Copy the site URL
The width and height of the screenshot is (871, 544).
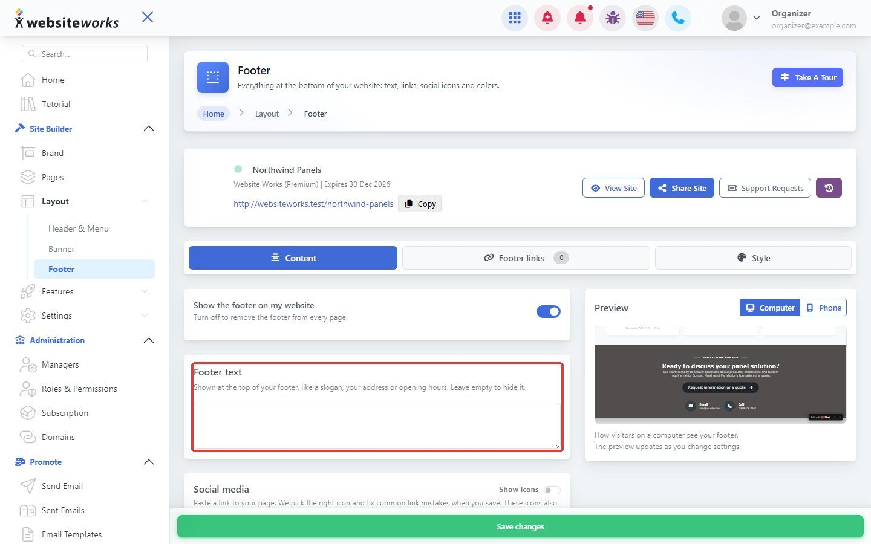(x=420, y=204)
